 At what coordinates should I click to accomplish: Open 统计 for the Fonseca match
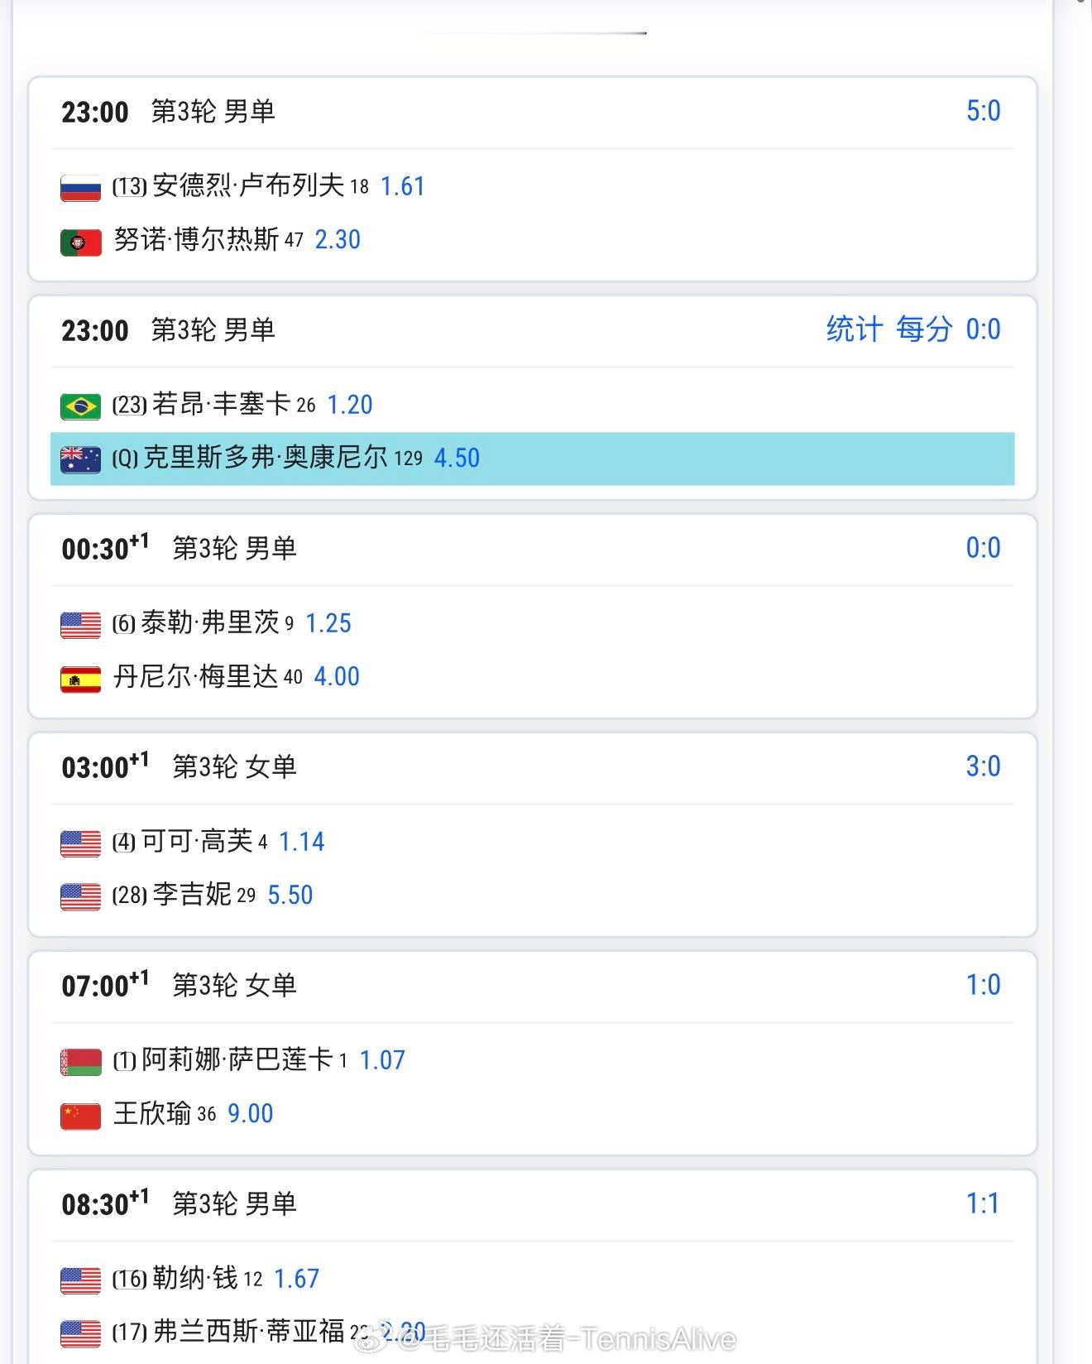855,329
